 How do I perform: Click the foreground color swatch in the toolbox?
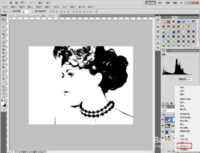[x=3, y=104]
